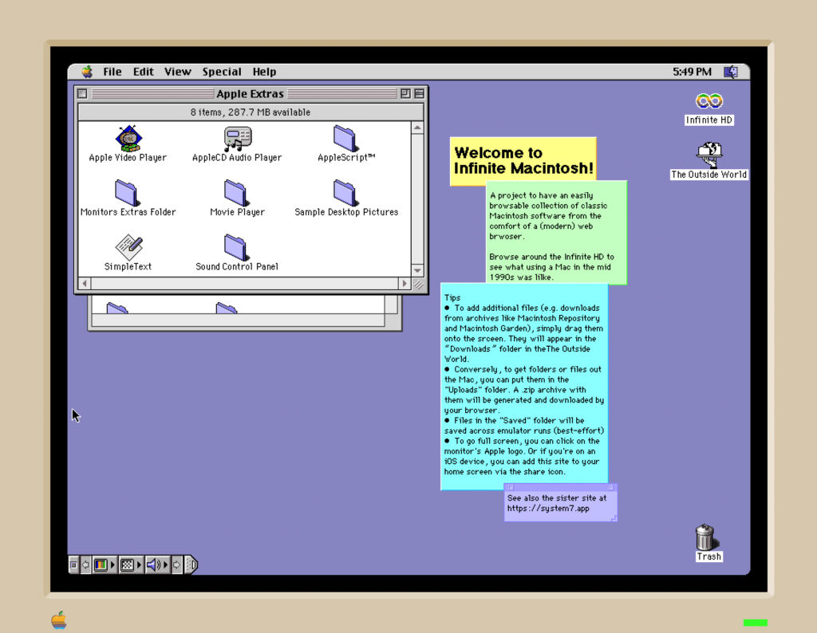Select the AppleCD Audio Player icon

point(238,139)
